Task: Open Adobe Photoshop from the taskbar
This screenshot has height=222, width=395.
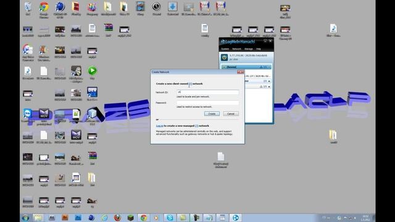Action: [x=78, y=218]
